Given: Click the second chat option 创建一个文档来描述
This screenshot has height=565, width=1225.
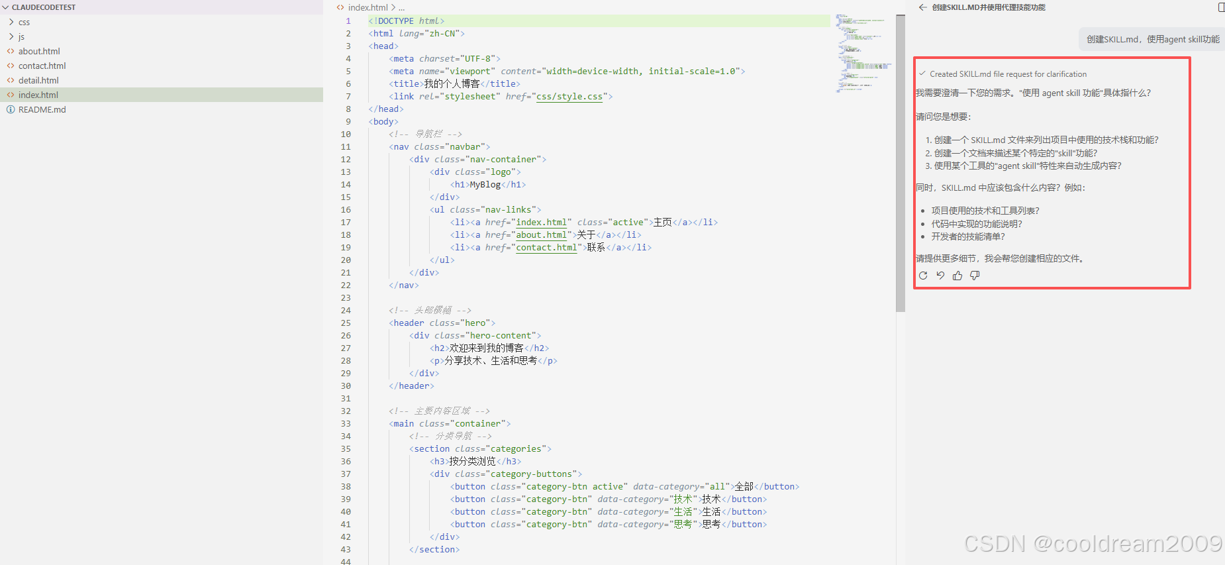Looking at the screenshot, I should [x=1016, y=153].
